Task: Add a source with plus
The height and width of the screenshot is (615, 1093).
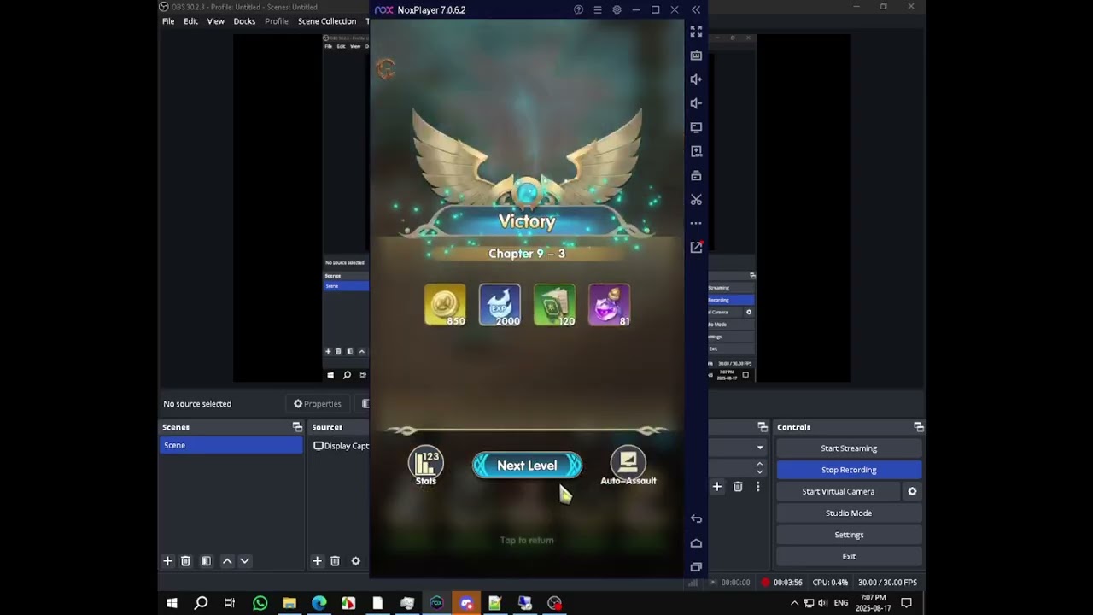Action: pos(317,561)
